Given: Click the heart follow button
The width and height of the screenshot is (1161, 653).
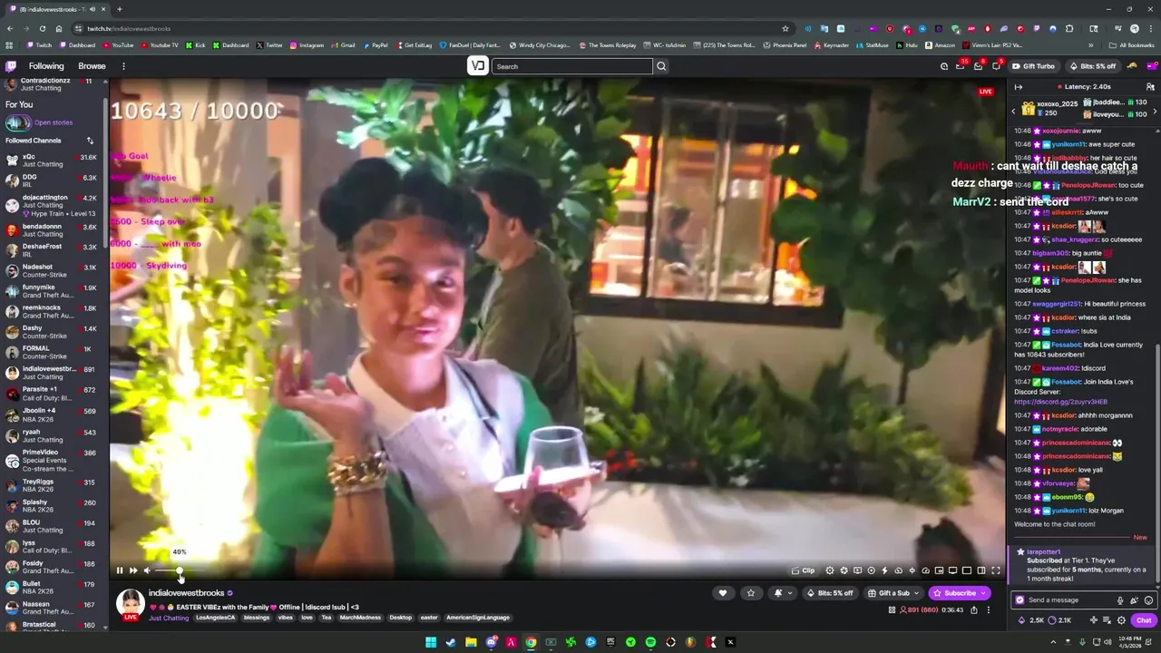Looking at the screenshot, I should (723, 593).
